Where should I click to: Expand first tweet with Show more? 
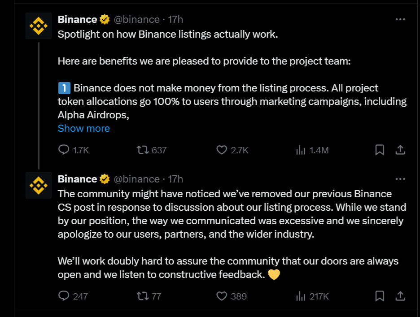pyautogui.click(x=83, y=129)
